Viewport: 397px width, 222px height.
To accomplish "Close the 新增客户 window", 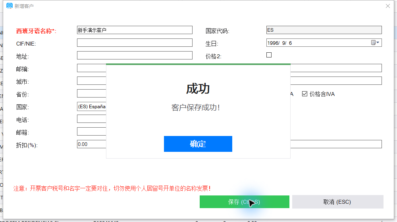I will [387, 6].
